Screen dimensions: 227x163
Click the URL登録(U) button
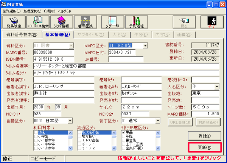[180, 122]
